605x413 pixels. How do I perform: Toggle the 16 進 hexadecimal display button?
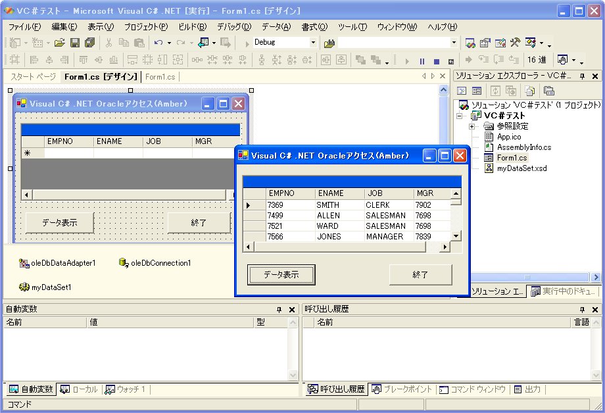tap(537, 60)
